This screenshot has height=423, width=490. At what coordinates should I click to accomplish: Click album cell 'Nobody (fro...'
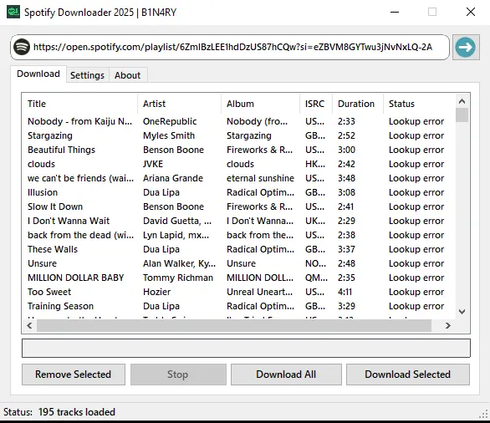257,121
